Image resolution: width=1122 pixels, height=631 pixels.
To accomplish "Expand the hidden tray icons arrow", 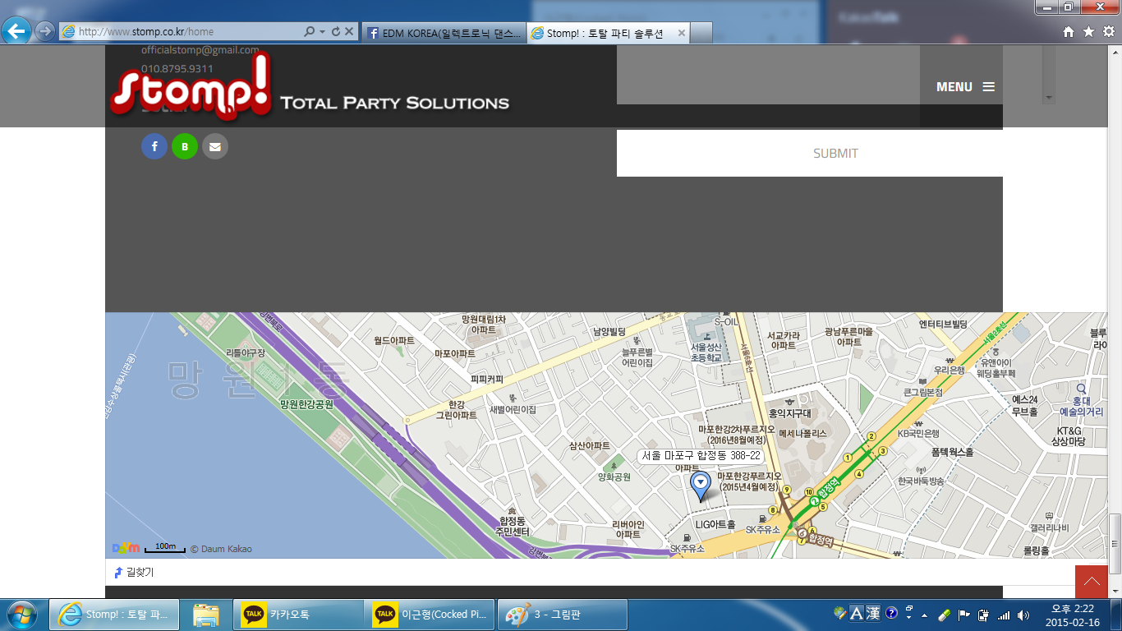I will (924, 615).
